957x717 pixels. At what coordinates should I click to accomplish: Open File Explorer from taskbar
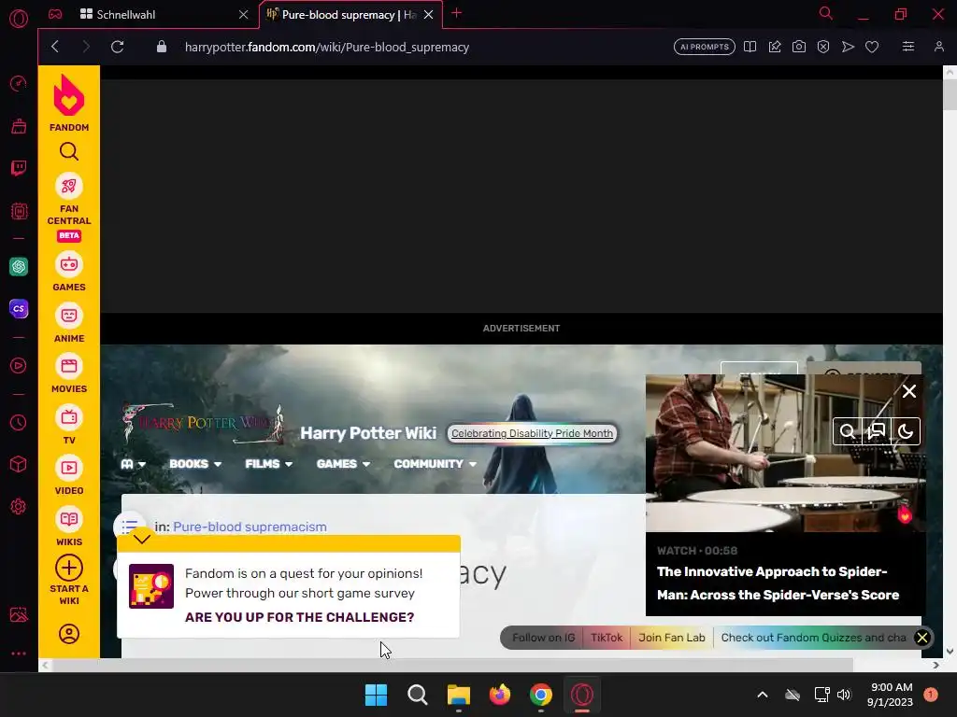tap(458, 695)
